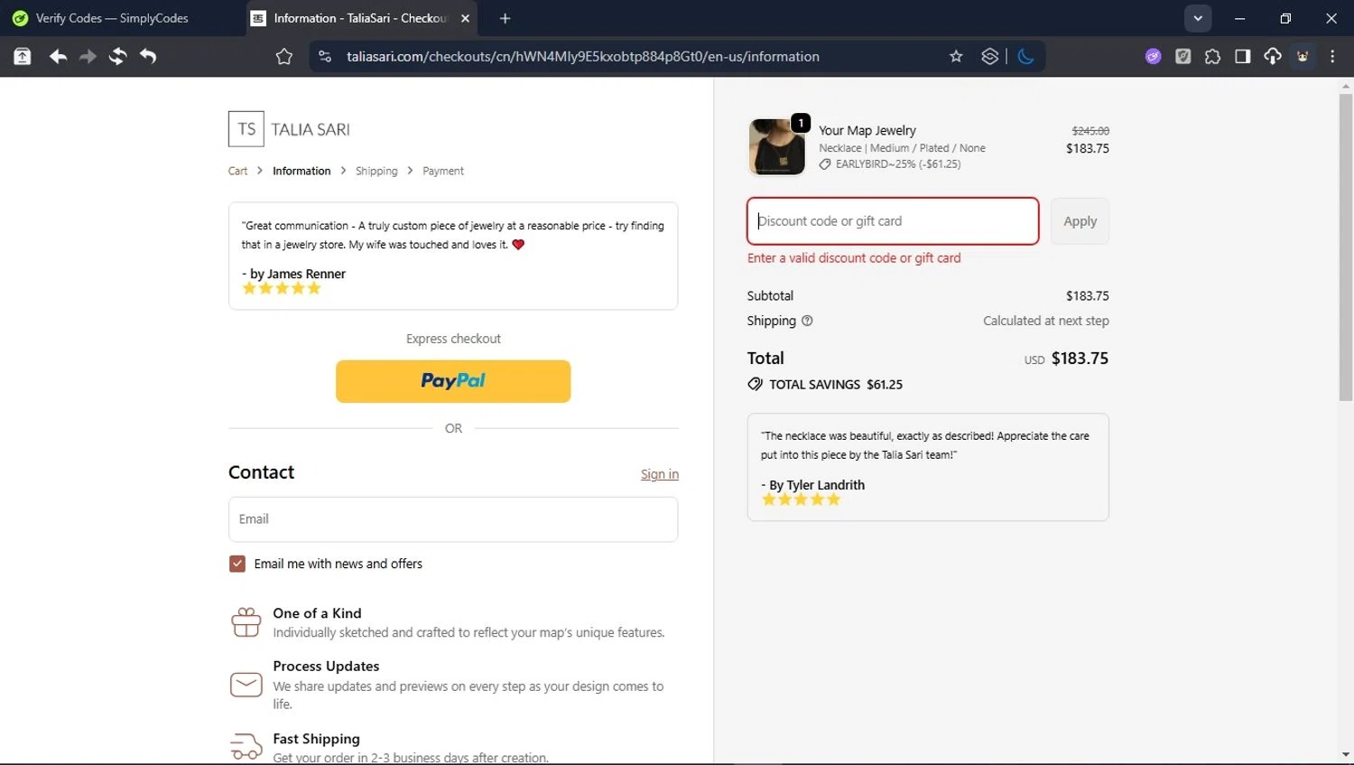Click the Total Savings tag icon
The image size is (1354, 765).
(756, 384)
